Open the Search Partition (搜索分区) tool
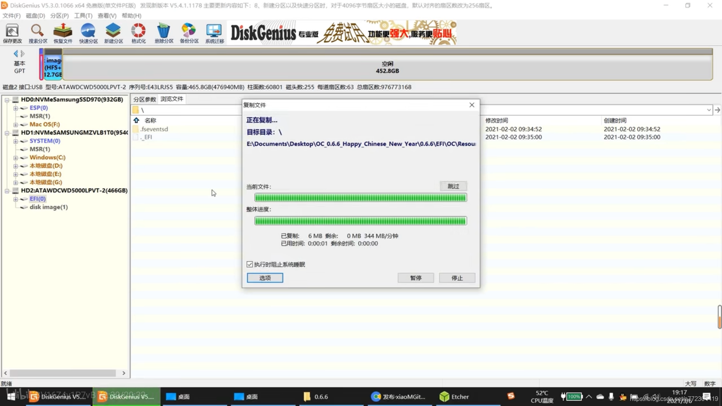This screenshot has width=722, height=406. tap(38, 33)
